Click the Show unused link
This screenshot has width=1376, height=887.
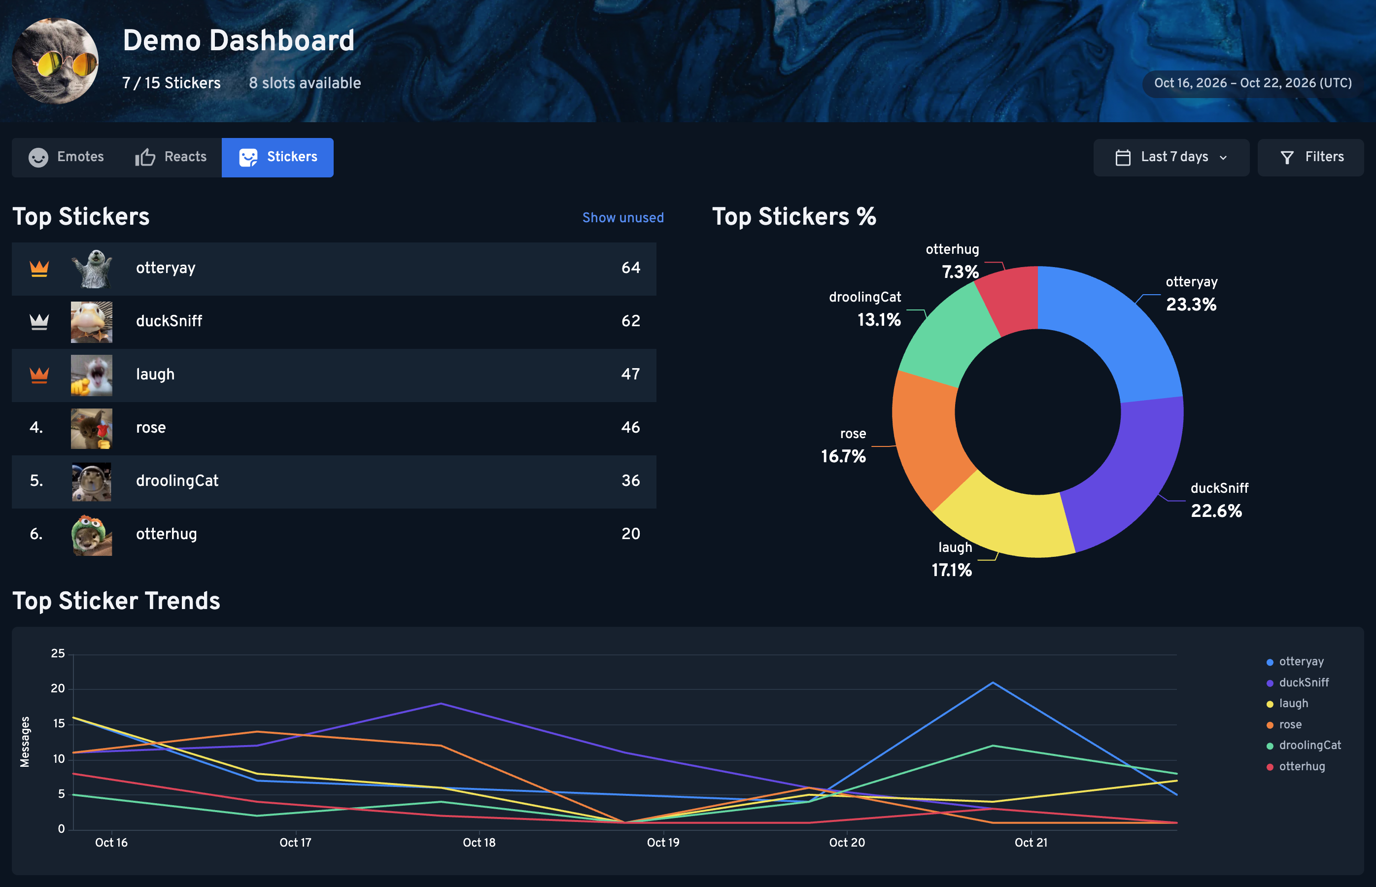pos(622,218)
